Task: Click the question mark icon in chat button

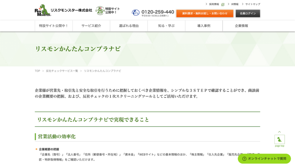Action: pyautogui.click(x=244, y=159)
